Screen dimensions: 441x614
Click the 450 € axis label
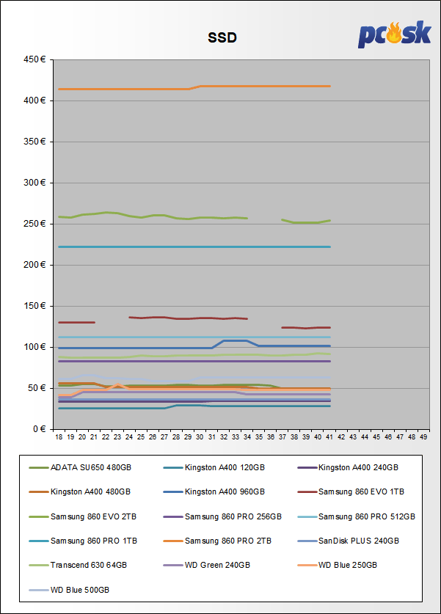click(34, 59)
